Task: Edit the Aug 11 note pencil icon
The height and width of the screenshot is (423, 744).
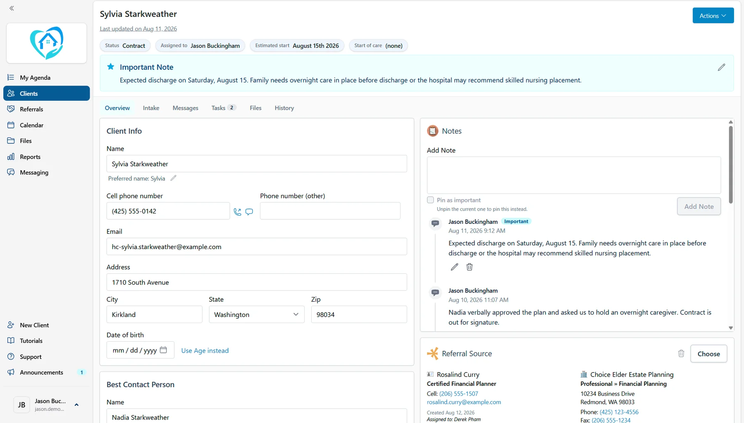Action: [454, 267]
